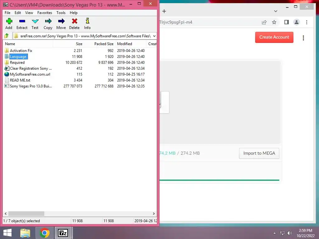Go up one folder level arrow
The image size is (319, 239).
(7, 36)
